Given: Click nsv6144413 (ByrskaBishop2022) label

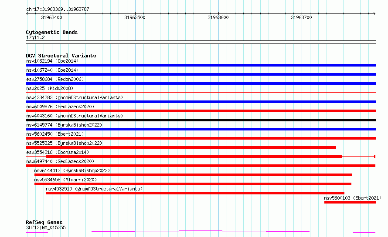Looking at the screenshot, I should (72, 170).
